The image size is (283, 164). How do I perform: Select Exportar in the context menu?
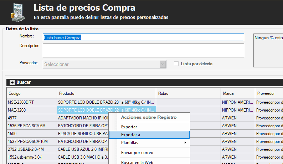129,127
